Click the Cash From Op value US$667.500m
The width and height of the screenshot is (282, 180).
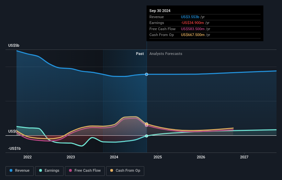193,35
